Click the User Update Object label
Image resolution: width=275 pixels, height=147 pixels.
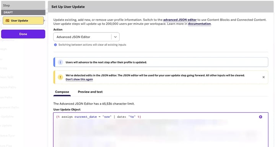tap(67, 109)
